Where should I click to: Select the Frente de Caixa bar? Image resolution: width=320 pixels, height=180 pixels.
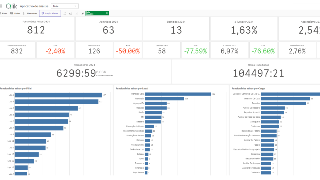(x=178, y=94)
